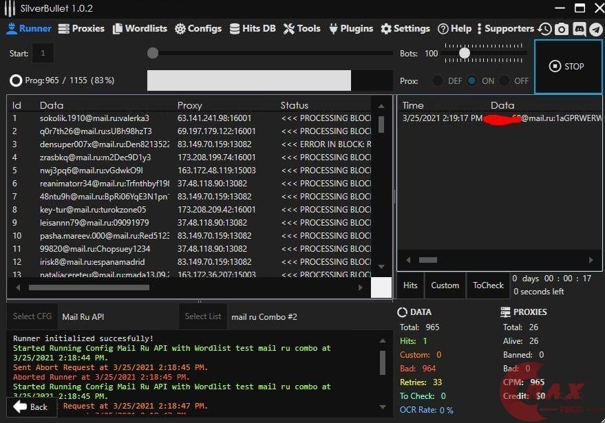Go back with the Back button
605x423 pixels.
click(x=32, y=406)
